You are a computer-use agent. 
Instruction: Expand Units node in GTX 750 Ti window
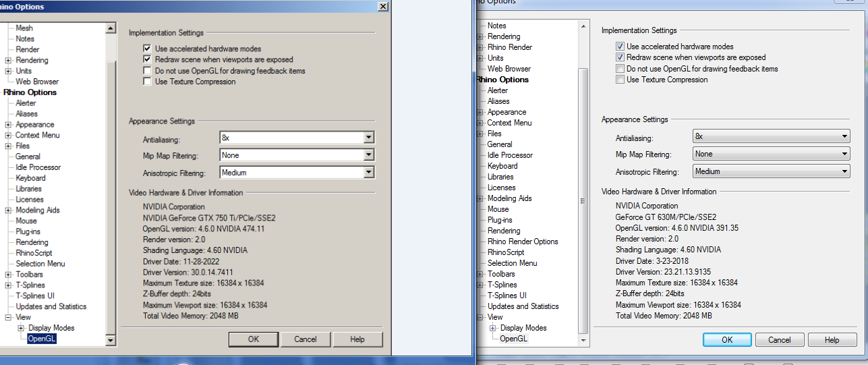tap(8, 71)
